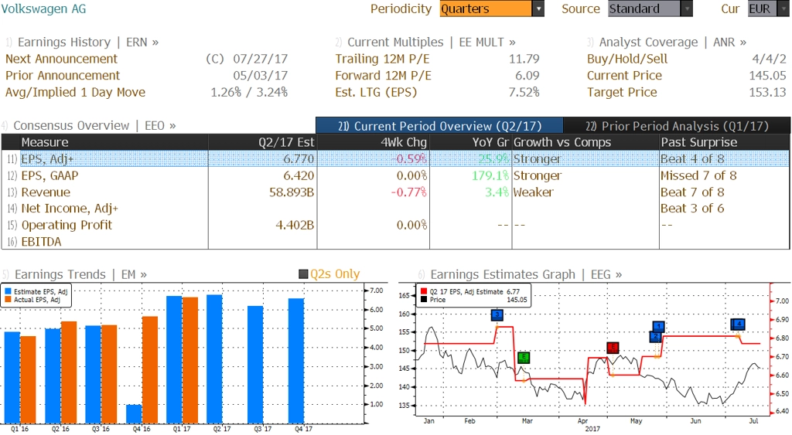Click the Next Announcement date 07/27/17
This screenshot has height=435, width=792.
pos(260,59)
